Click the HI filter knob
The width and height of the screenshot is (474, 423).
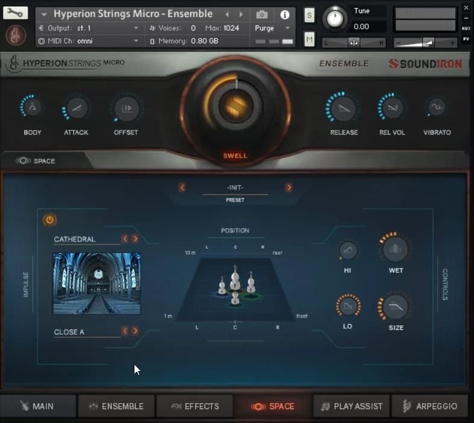[x=348, y=250]
